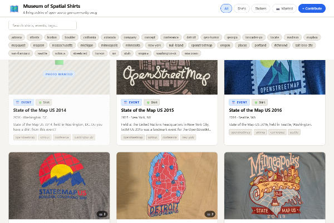
Task: Select the san-francisco tag
Action: [x=21, y=53]
